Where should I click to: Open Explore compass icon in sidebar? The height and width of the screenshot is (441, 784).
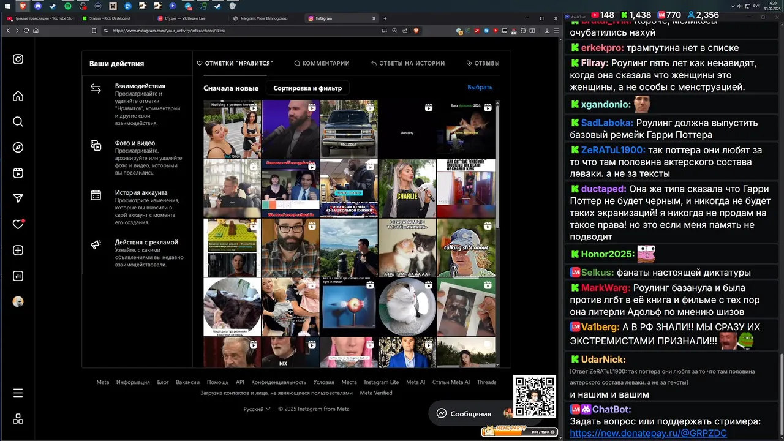[x=18, y=148]
